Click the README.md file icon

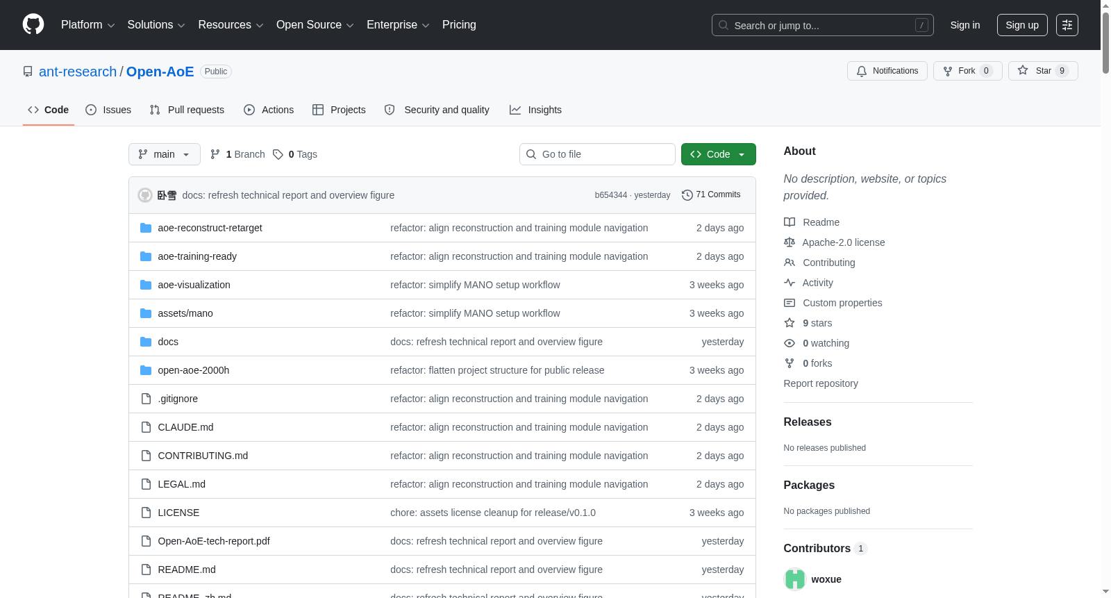point(146,570)
